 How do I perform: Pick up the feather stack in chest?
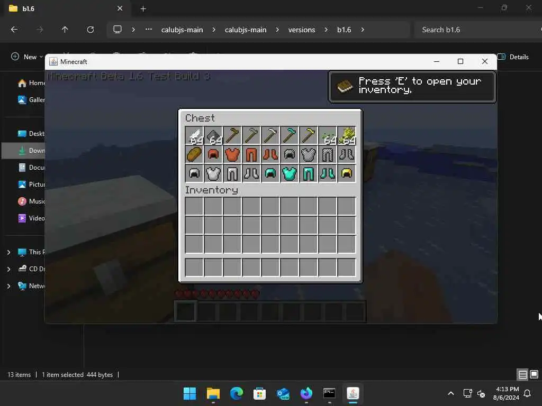coord(194,135)
